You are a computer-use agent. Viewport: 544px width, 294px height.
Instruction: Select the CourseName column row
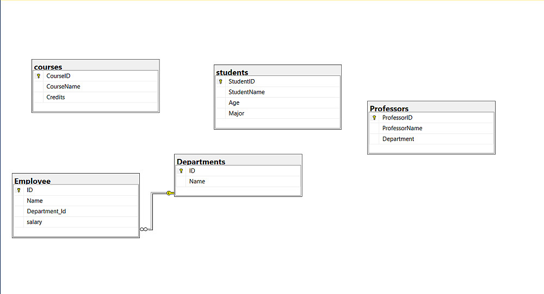64,87
